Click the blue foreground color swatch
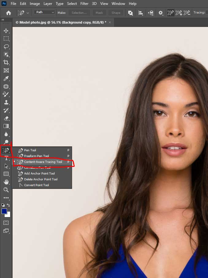 [x=4, y=211]
